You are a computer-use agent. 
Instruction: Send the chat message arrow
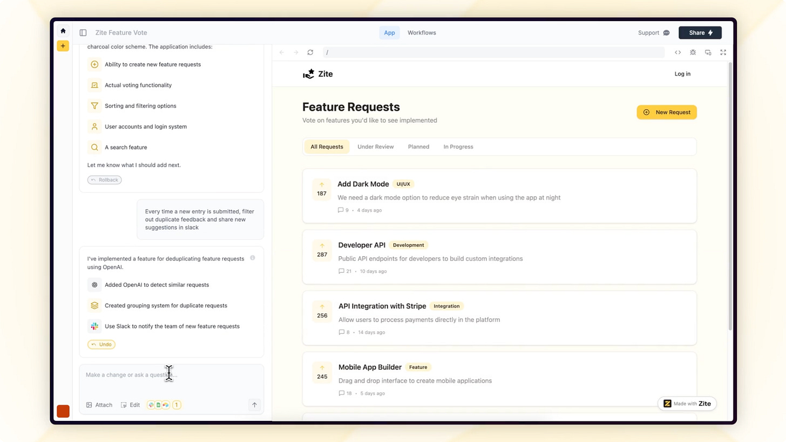click(254, 405)
